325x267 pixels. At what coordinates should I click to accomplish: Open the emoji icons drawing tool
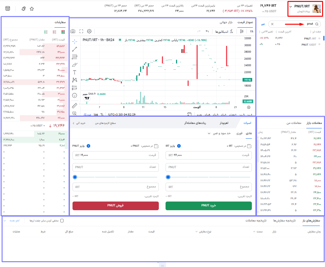point(75,95)
